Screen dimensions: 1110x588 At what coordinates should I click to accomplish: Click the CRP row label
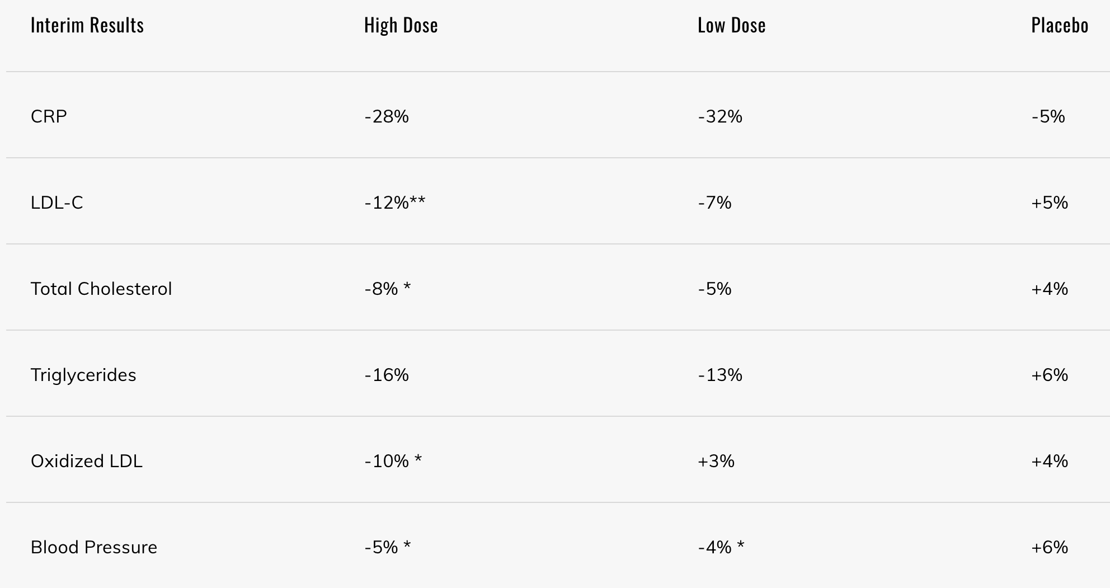click(49, 116)
